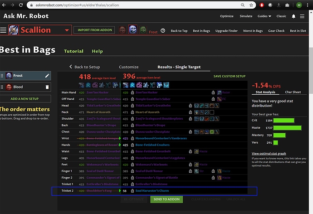
Task: Click the Send To Addon button
Action: [166, 199]
